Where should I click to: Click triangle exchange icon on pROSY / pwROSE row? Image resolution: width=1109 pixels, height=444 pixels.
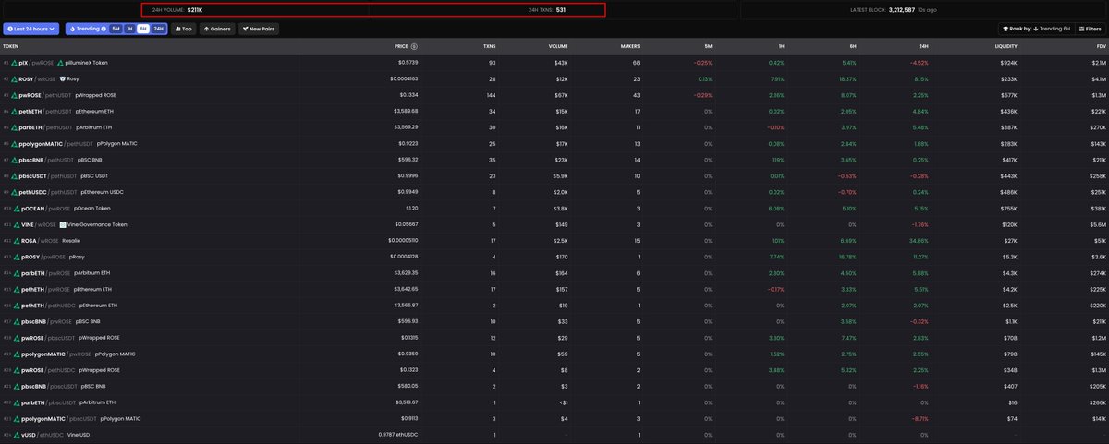click(16, 257)
